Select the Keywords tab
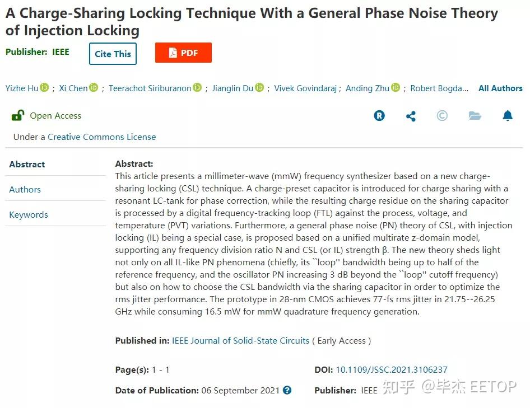The image size is (530, 408). pyautogui.click(x=29, y=214)
